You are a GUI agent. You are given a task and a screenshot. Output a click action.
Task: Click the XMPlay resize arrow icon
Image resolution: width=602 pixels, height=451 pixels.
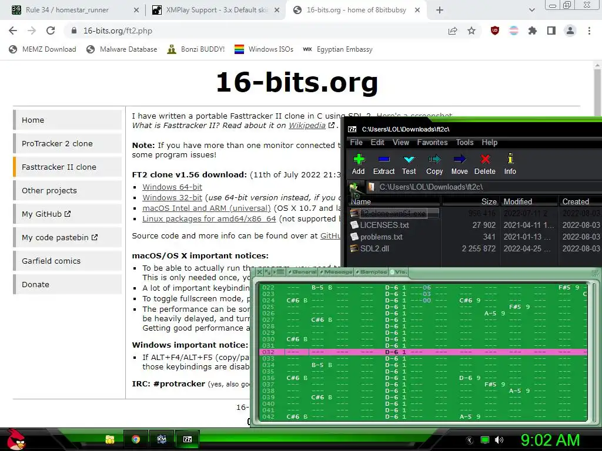pos(267,272)
